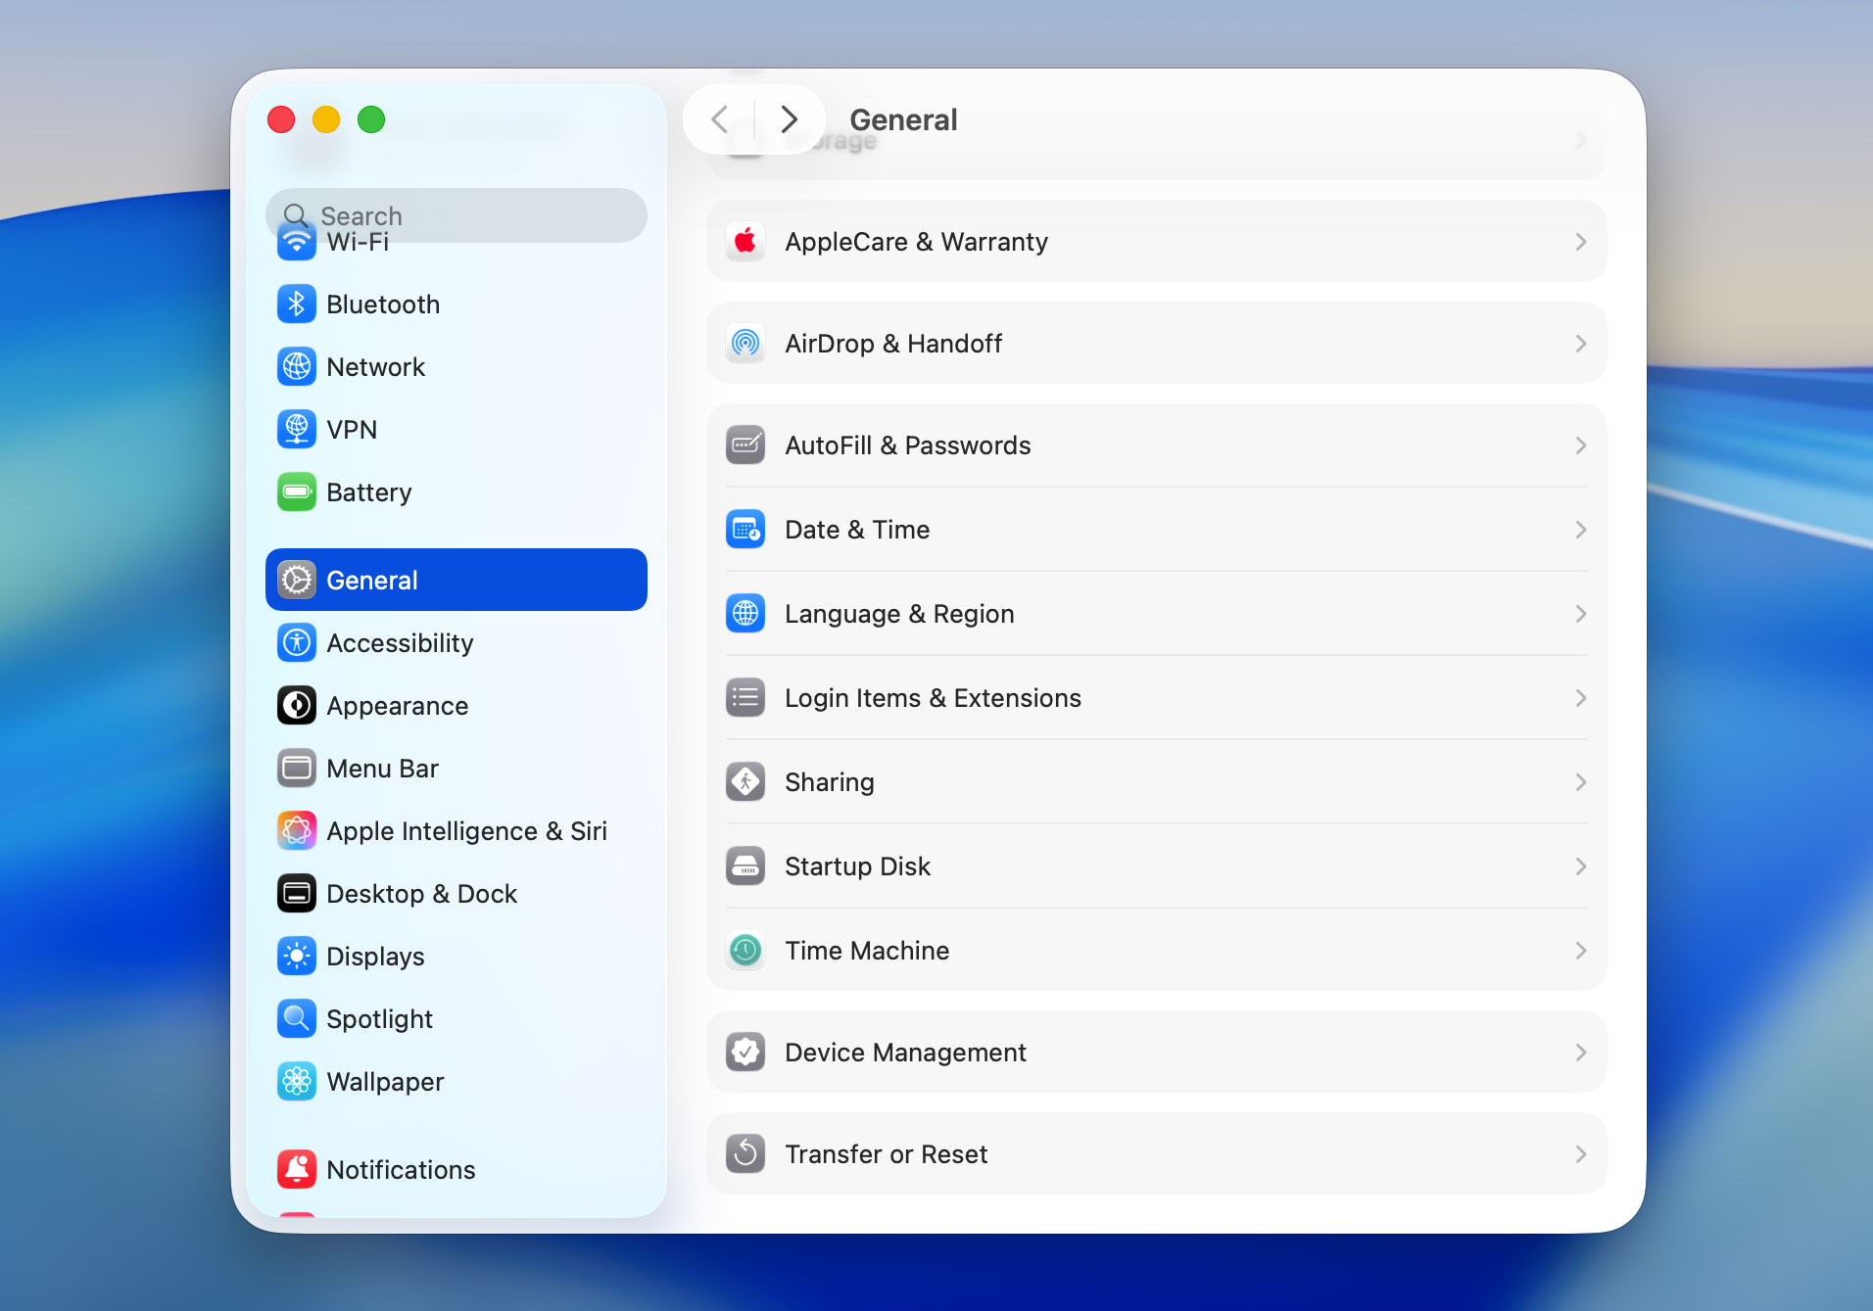The width and height of the screenshot is (1873, 1311).
Task: Click the Date & Time calendar icon
Action: pyautogui.click(x=745, y=530)
